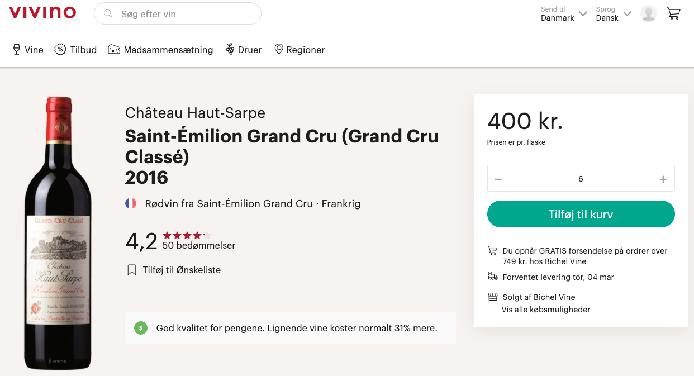Increase quantity with the plus stepper
694x376 pixels.
663,178
